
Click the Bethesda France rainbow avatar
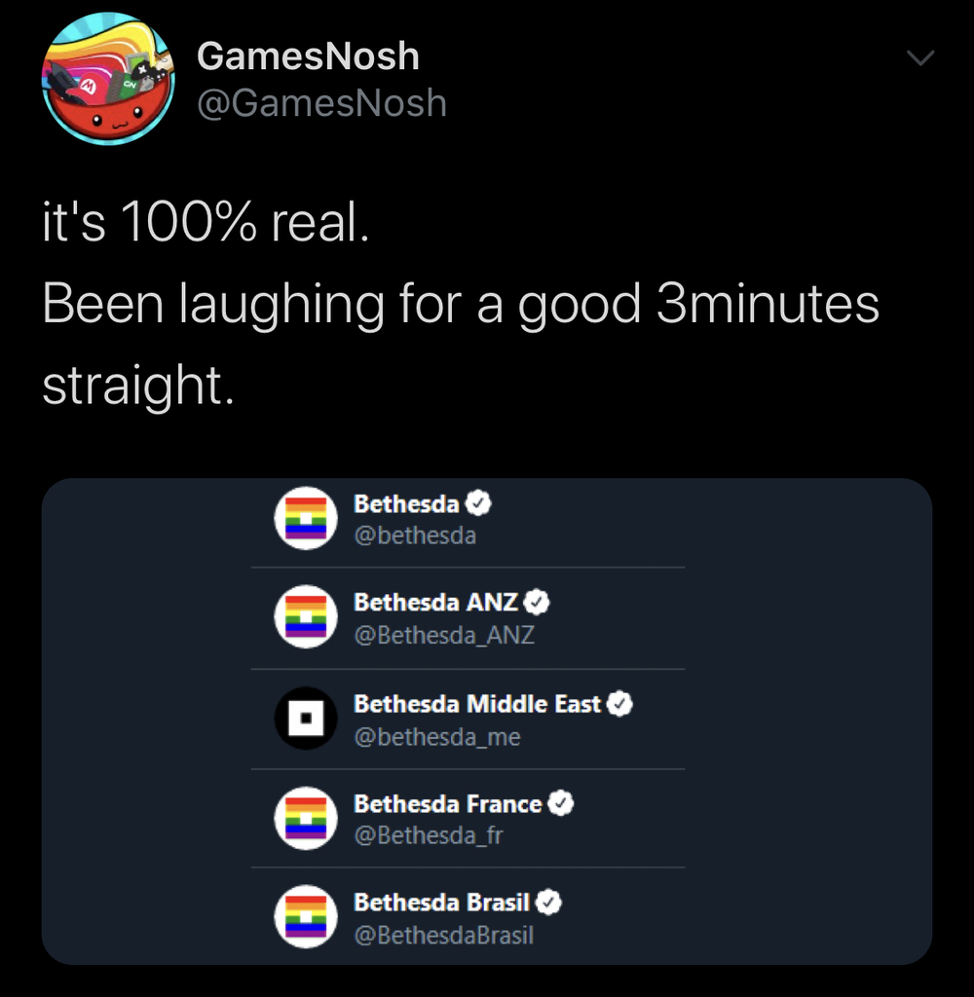305,819
